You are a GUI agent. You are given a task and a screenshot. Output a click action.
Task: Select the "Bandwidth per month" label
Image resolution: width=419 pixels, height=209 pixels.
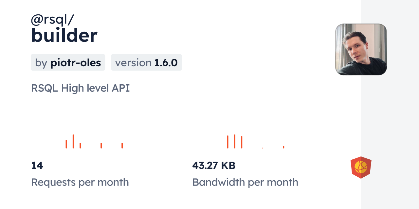pos(245,182)
